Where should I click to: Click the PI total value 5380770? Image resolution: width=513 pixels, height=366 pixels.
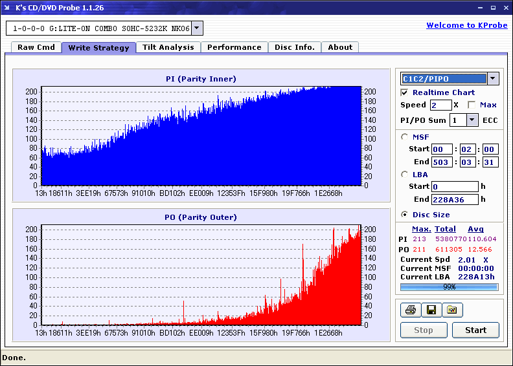coord(451,239)
